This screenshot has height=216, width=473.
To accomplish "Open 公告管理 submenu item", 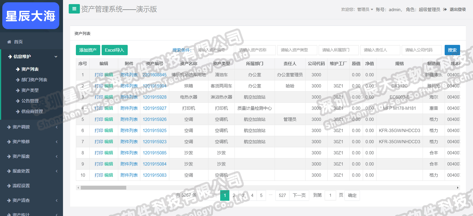I will (x=30, y=101).
